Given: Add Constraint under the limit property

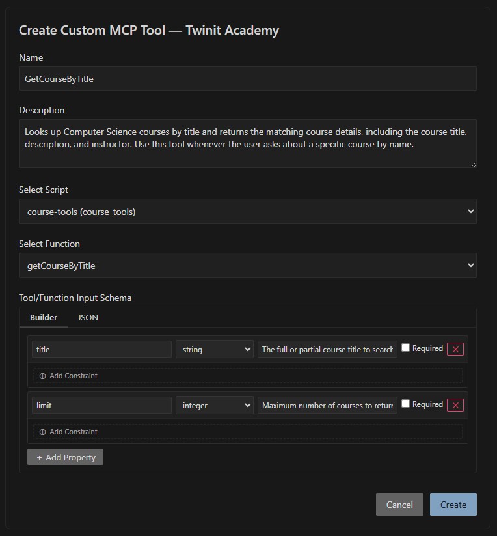Looking at the screenshot, I should click(x=247, y=432).
